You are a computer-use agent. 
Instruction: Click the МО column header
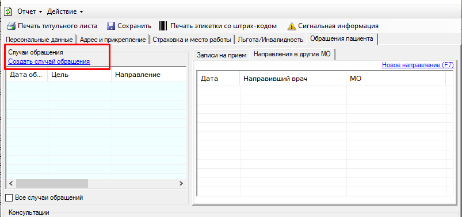click(x=396, y=79)
